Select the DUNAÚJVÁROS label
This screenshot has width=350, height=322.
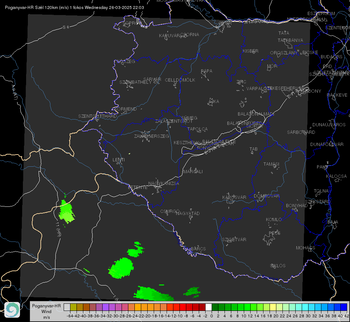pyautogui.click(x=329, y=125)
